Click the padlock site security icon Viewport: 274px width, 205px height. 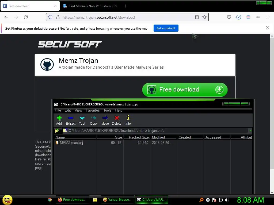pyautogui.click(x=58, y=17)
